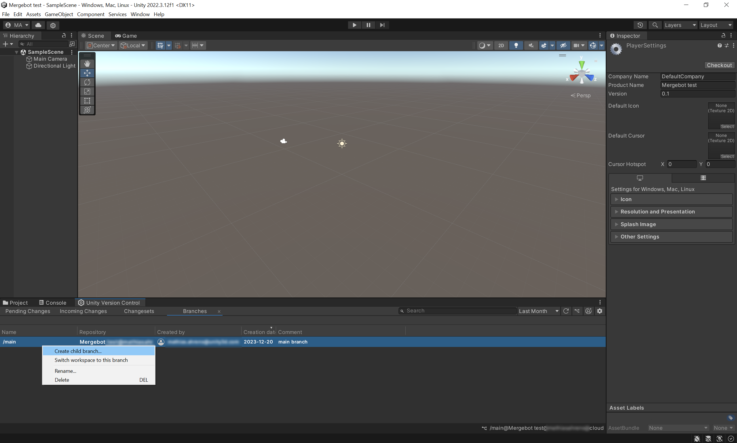Refresh the branches list
Viewport: 737px width, 443px height.
(566, 311)
